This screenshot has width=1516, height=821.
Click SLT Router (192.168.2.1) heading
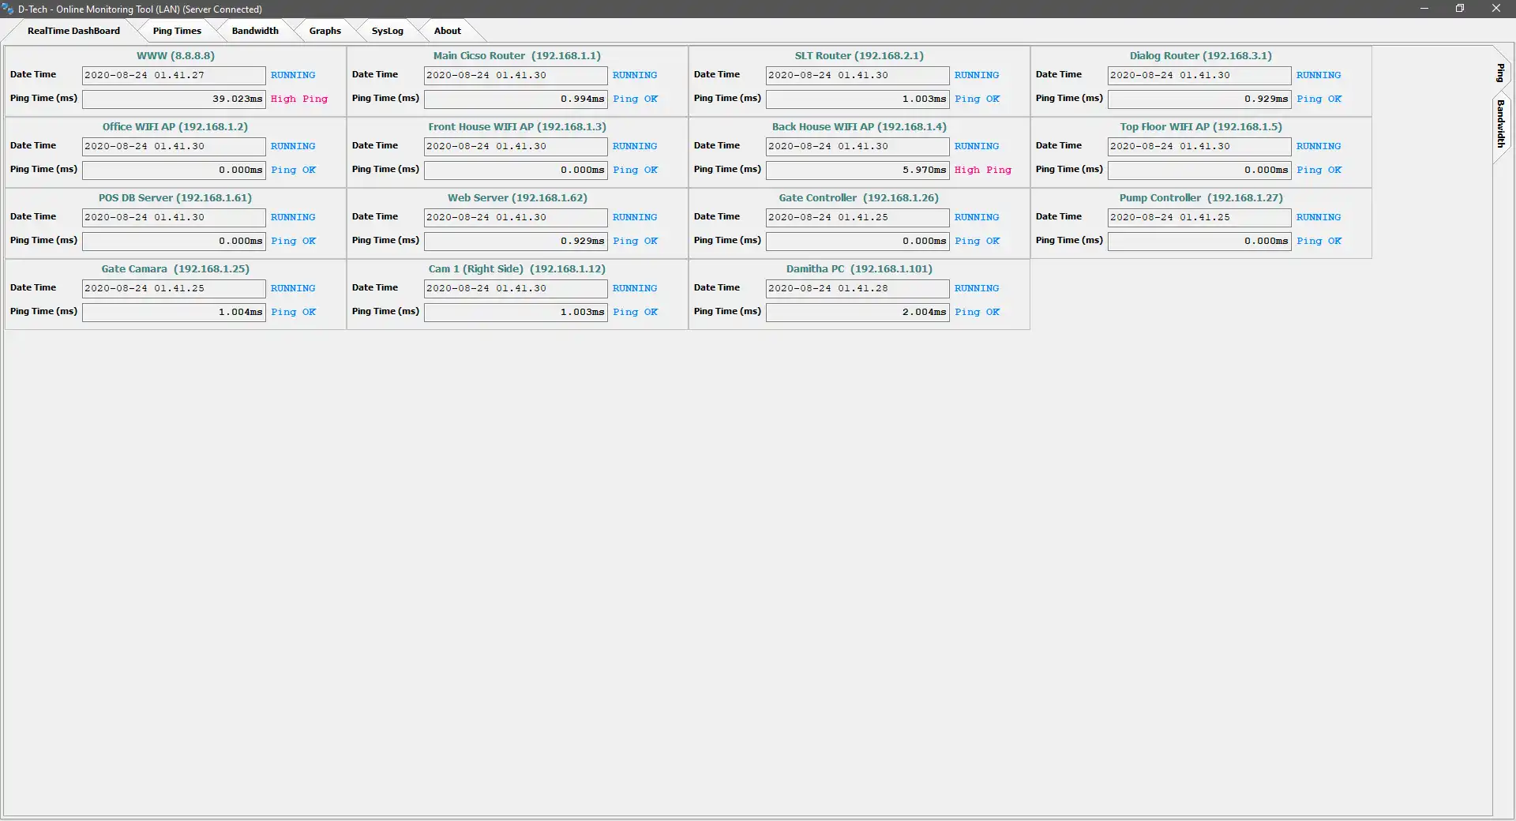pos(859,56)
